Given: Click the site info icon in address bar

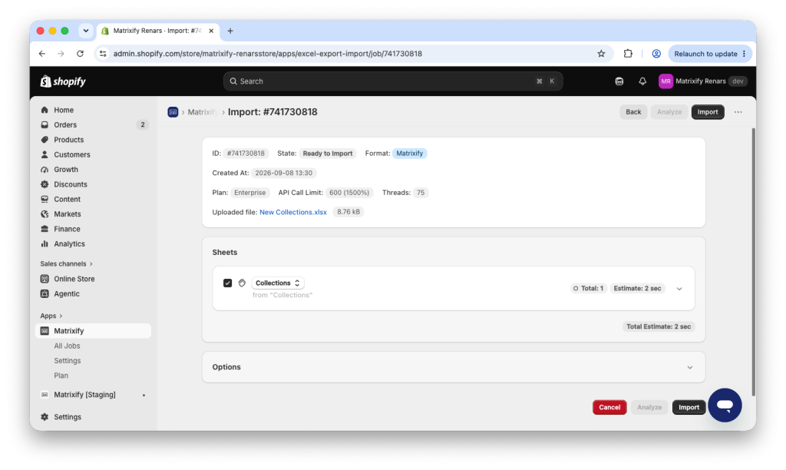Looking at the screenshot, I should click(103, 54).
